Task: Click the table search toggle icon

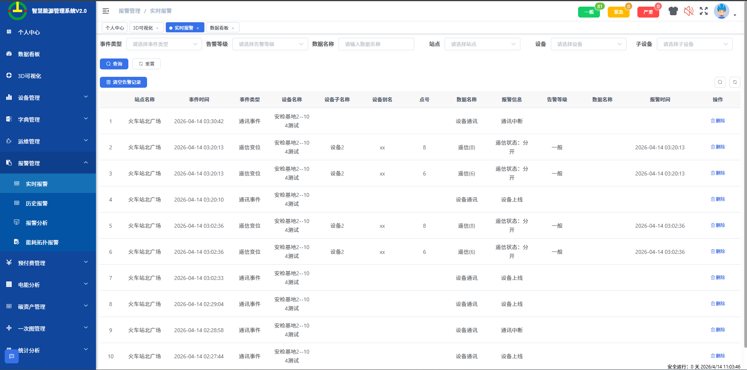Action: click(x=720, y=82)
